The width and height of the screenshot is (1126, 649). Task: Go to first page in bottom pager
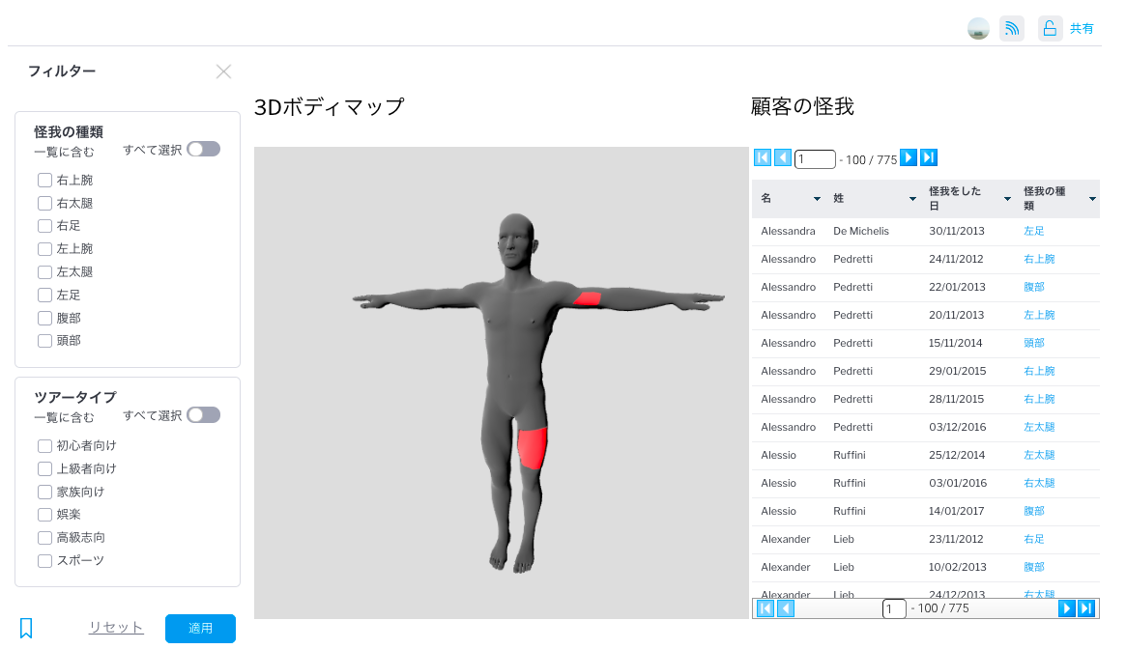[x=765, y=608]
